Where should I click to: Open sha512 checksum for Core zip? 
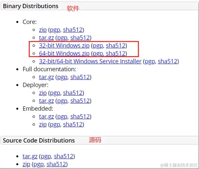pos(73,30)
